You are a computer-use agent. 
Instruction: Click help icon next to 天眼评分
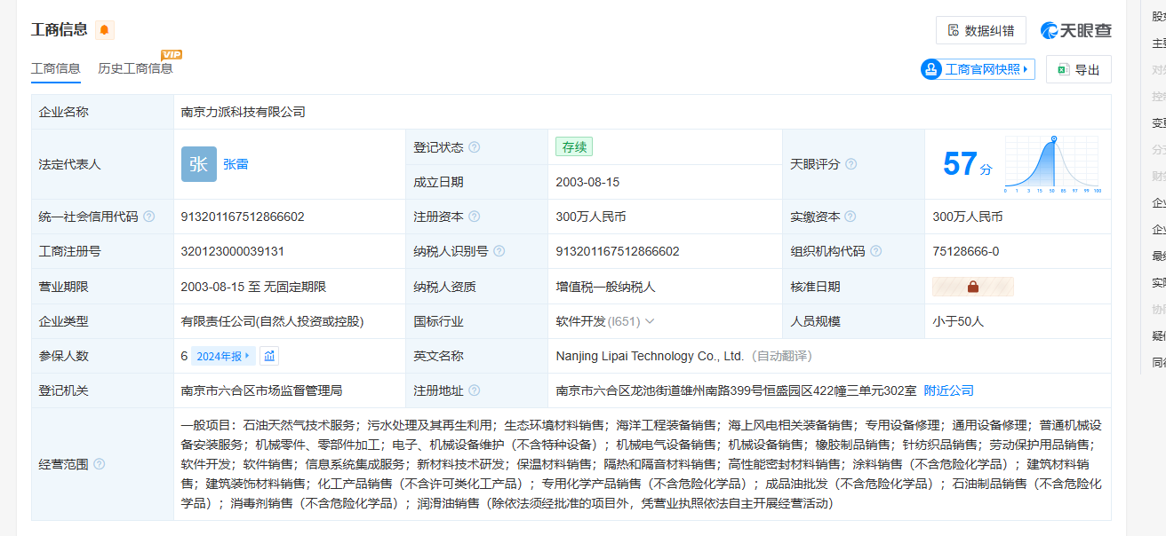[x=851, y=164]
